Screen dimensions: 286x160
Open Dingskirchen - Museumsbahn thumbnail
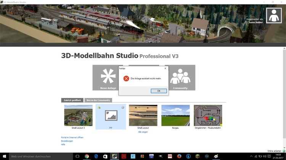point(208,115)
